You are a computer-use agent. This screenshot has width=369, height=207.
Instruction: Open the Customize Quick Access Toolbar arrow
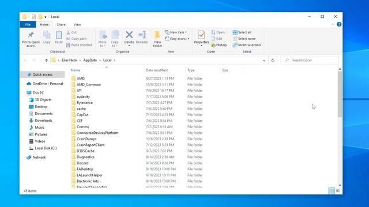tap(46, 17)
